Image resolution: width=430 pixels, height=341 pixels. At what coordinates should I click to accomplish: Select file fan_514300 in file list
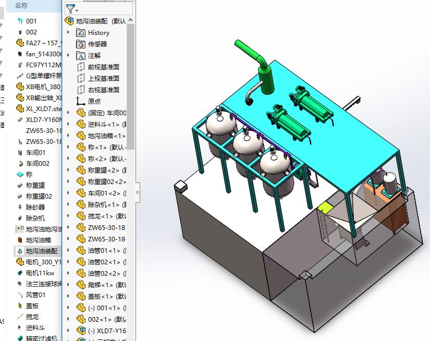44,54
